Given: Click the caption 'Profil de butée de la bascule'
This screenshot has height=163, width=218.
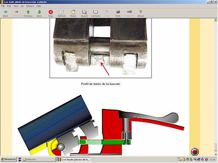Looking at the screenshot, I should pos(100,84).
